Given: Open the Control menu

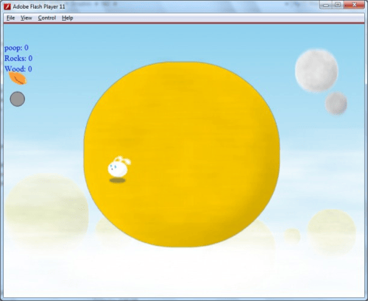Looking at the screenshot, I should pos(47,18).
